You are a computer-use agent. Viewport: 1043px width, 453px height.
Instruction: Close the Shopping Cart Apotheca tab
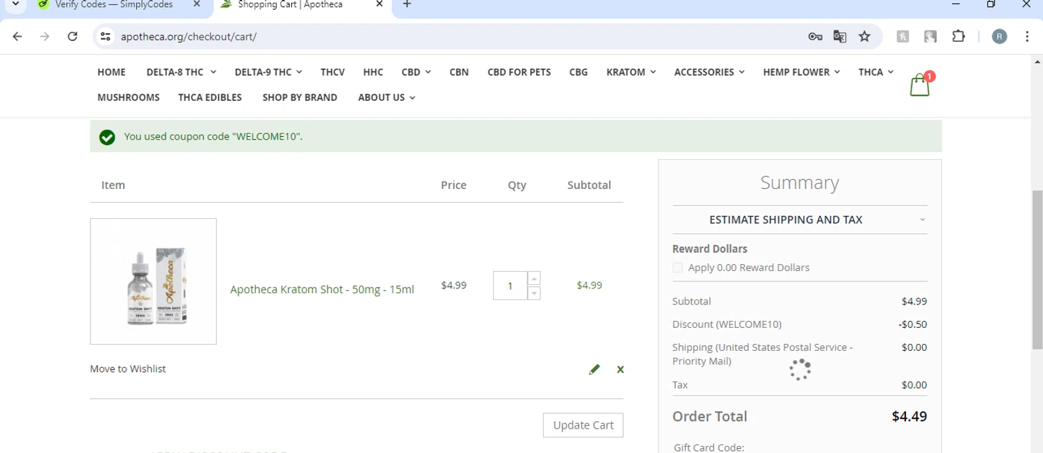379,5
